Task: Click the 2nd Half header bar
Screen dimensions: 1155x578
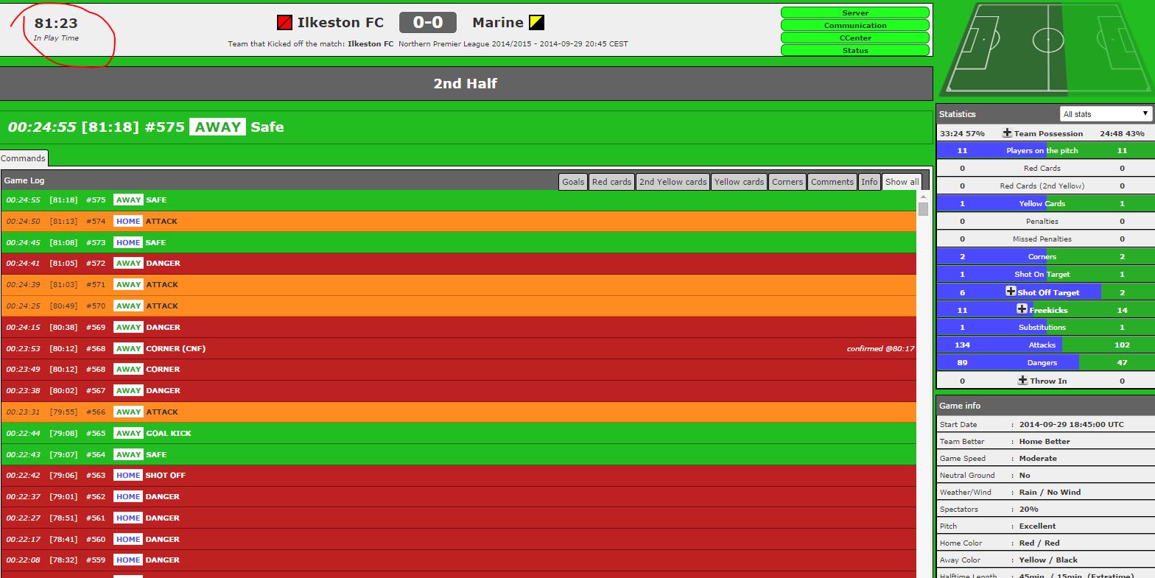Action: point(466,83)
